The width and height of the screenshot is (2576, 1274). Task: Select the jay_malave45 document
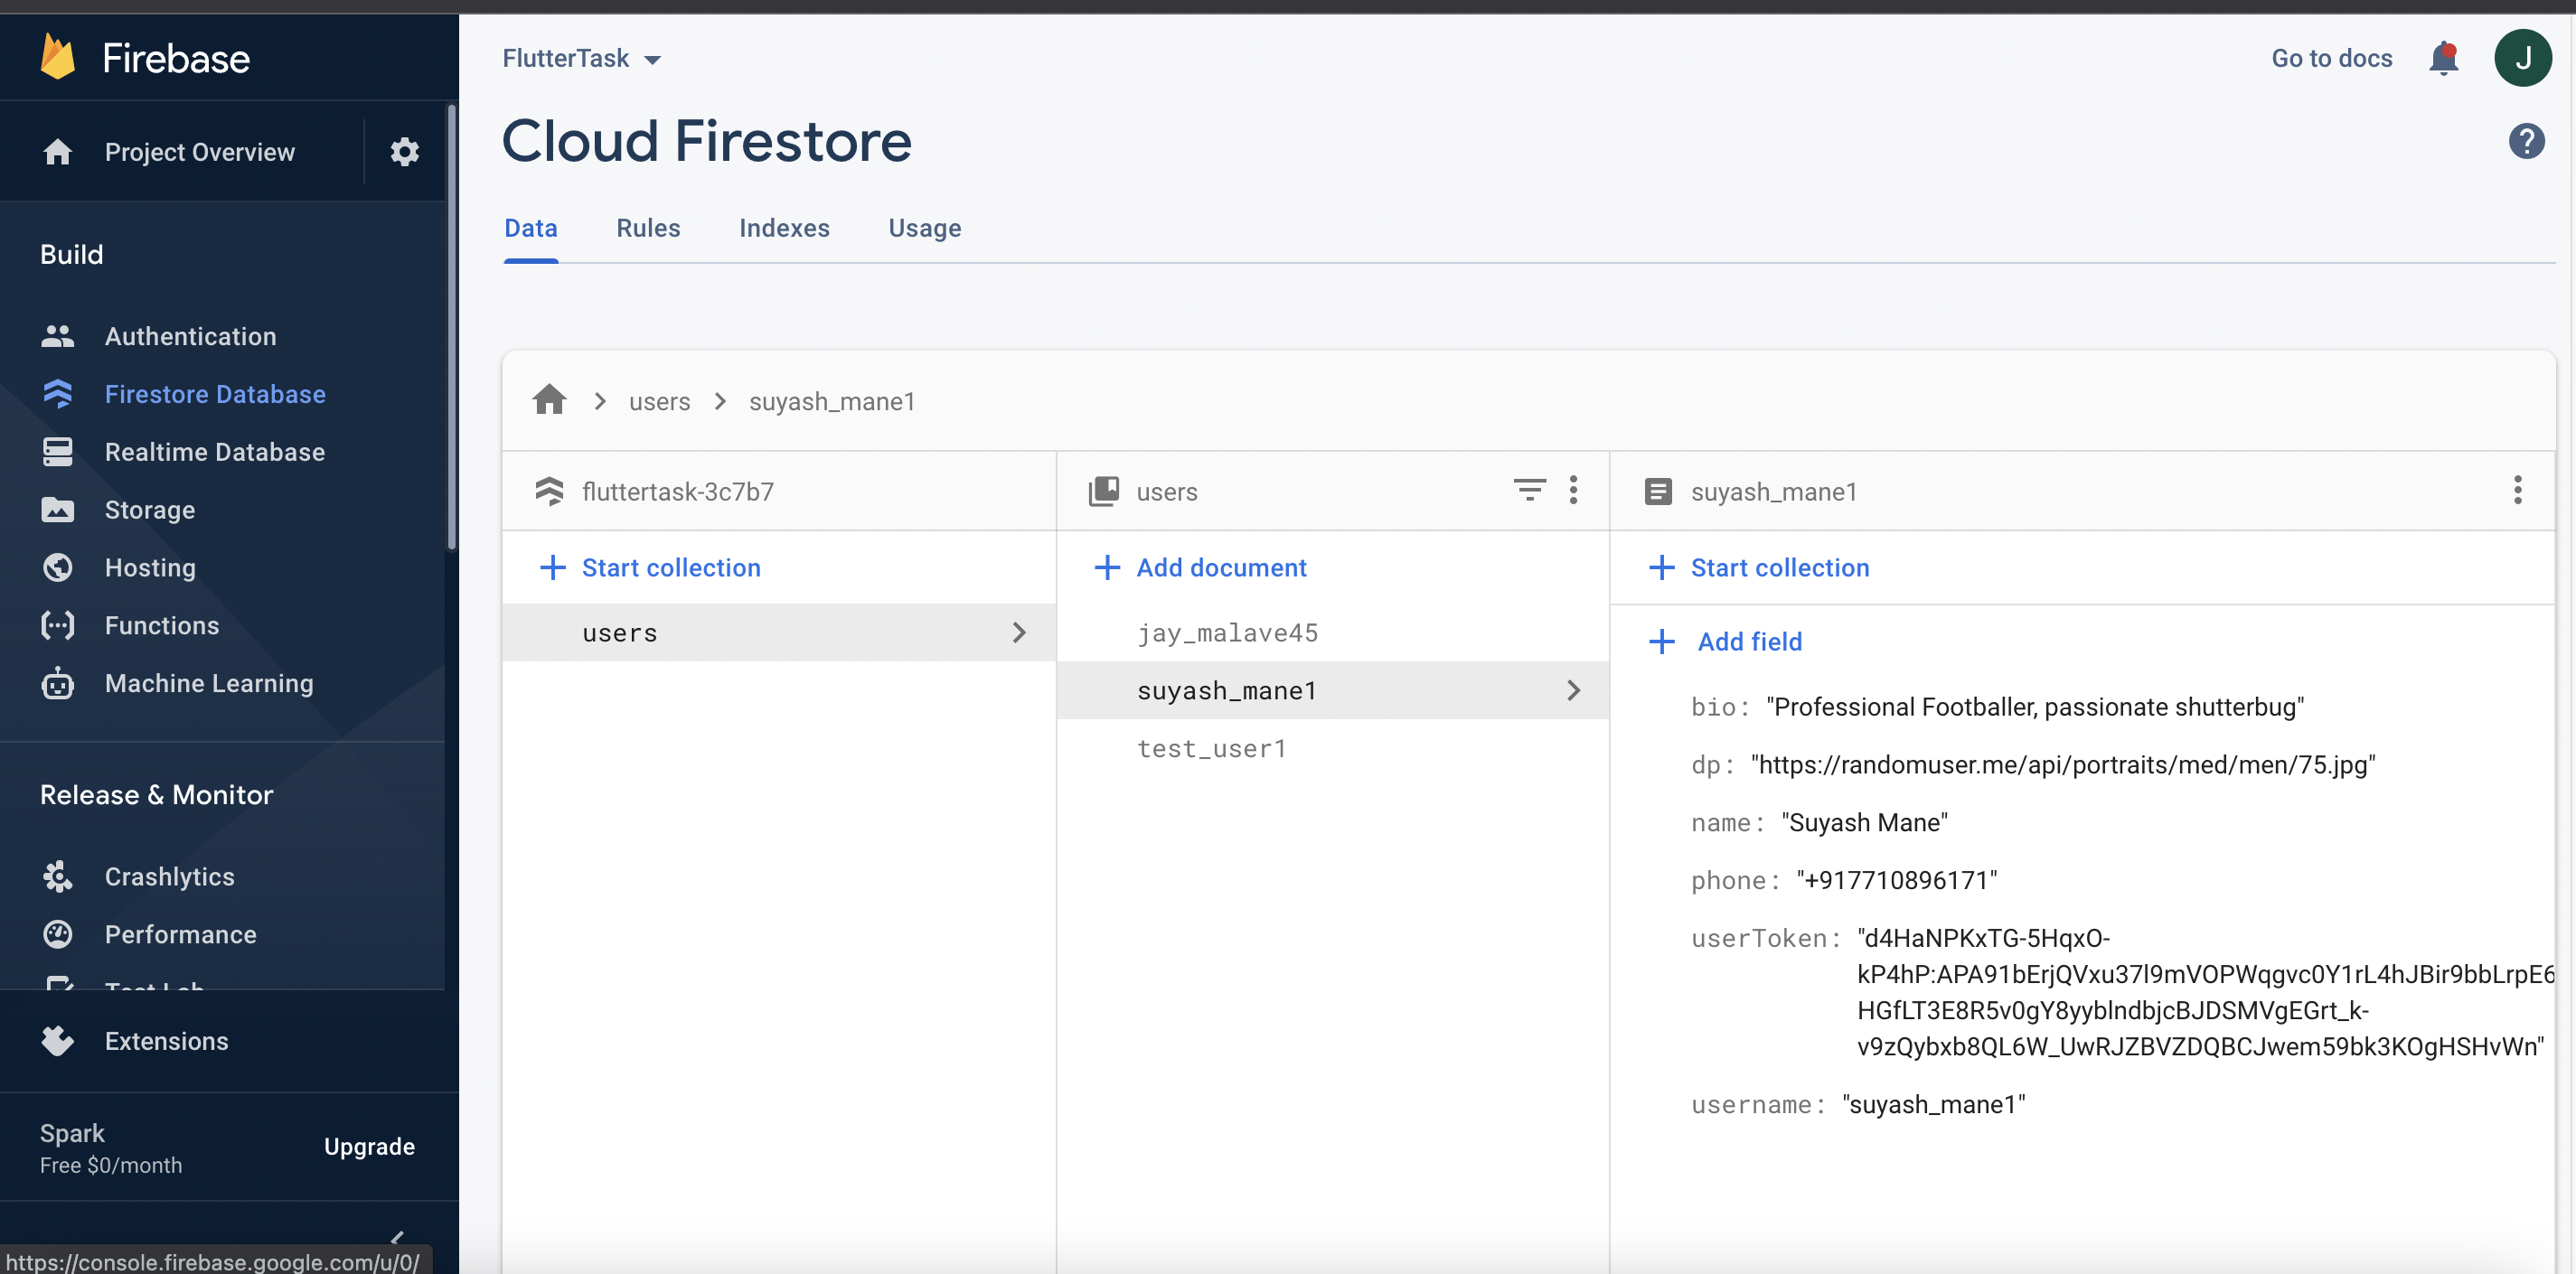(1227, 632)
